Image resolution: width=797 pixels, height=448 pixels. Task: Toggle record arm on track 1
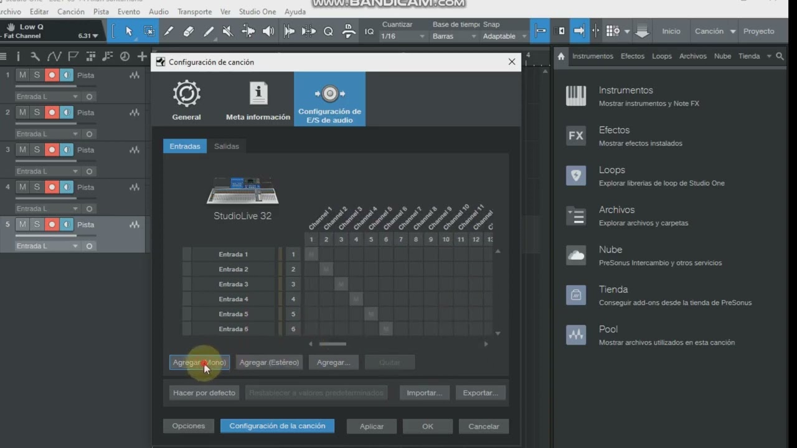[x=52, y=75]
